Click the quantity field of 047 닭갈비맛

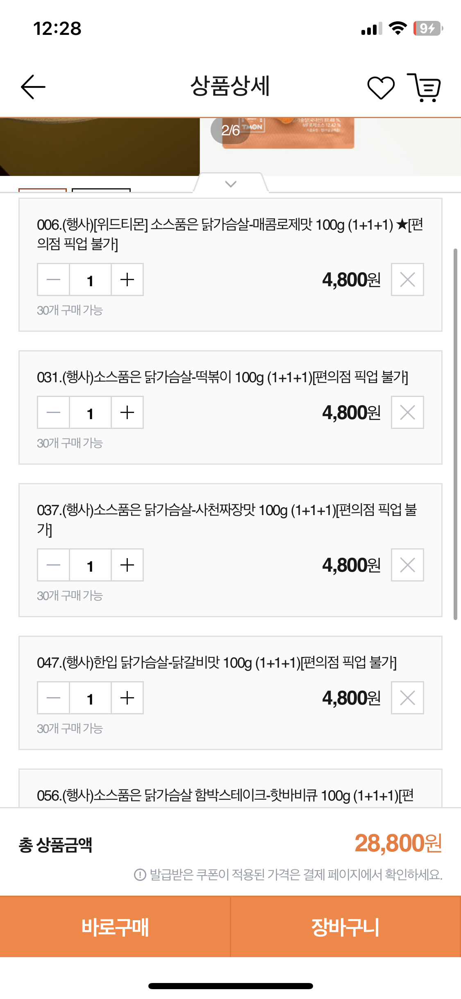click(90, 698)
